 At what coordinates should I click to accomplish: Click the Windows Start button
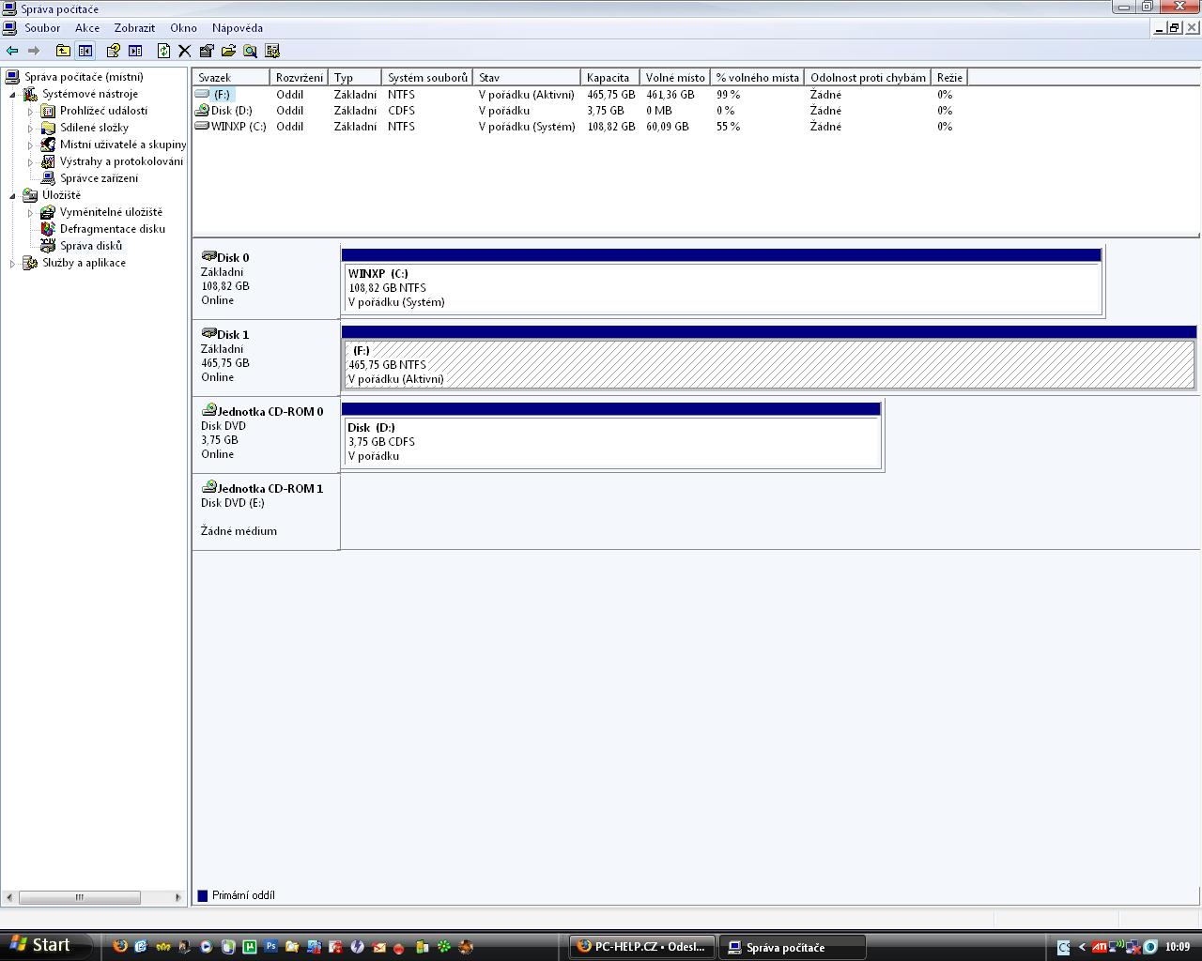[42, 945]
